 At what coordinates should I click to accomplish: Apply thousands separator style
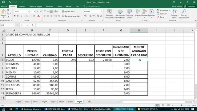point(94,16)
